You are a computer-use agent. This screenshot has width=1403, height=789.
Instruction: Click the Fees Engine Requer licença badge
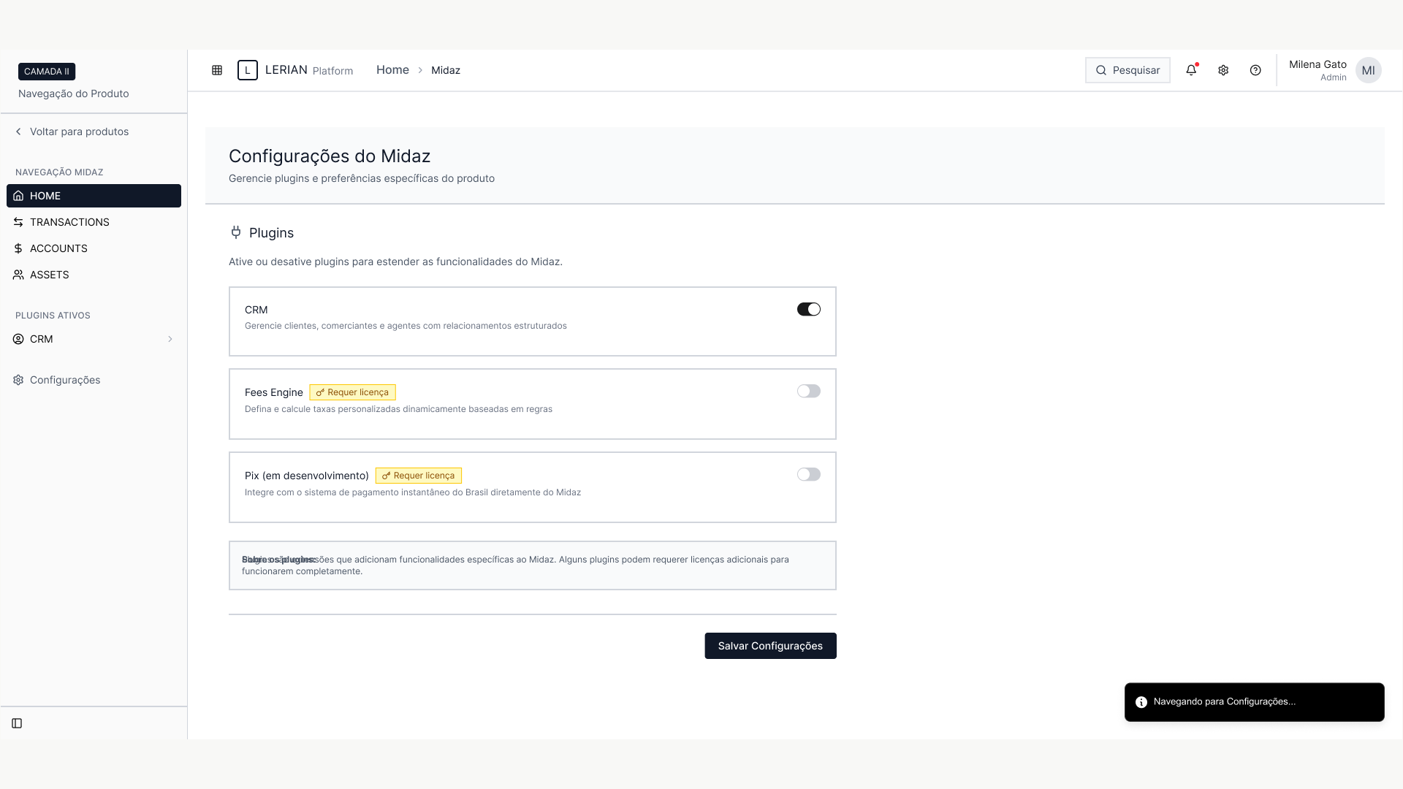click(352, 392)
